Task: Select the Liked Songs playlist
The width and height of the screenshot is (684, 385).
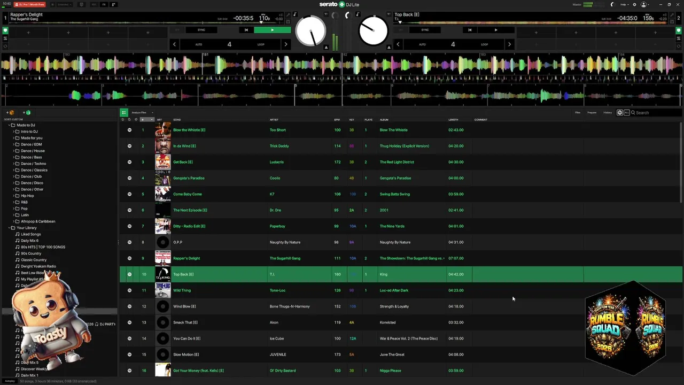Action: click(x=30, y=234)
